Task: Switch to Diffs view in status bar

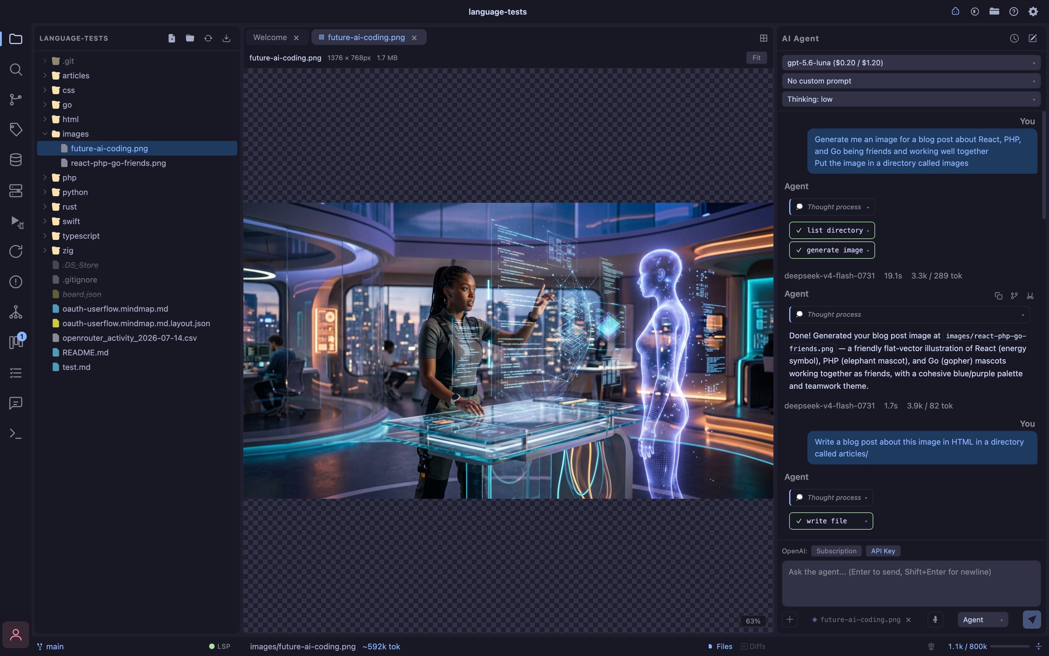Action: pyautogui.click(x=753, y=647)
